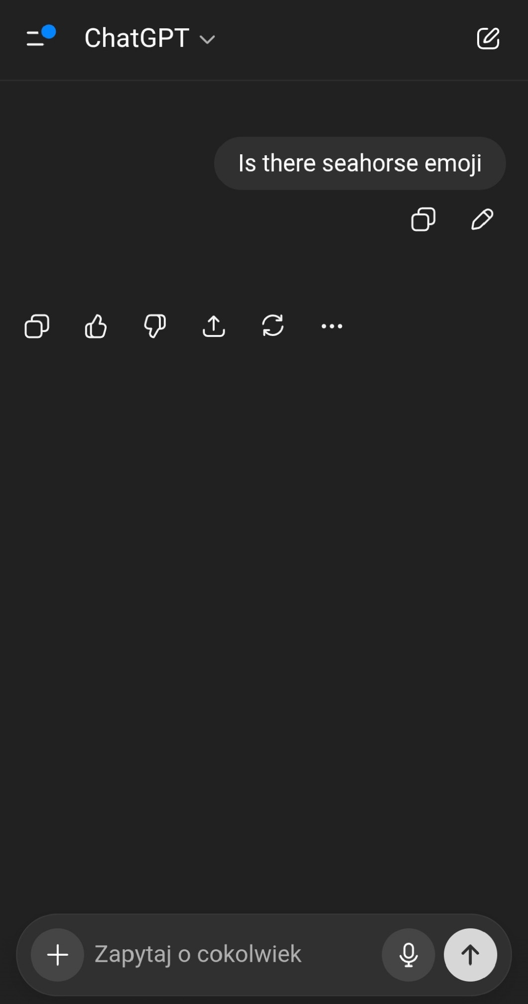Screen dimensions: 528x1004
Task: Copy the user message 'Is there seahorse emoji'
Action: coord(423,219)
